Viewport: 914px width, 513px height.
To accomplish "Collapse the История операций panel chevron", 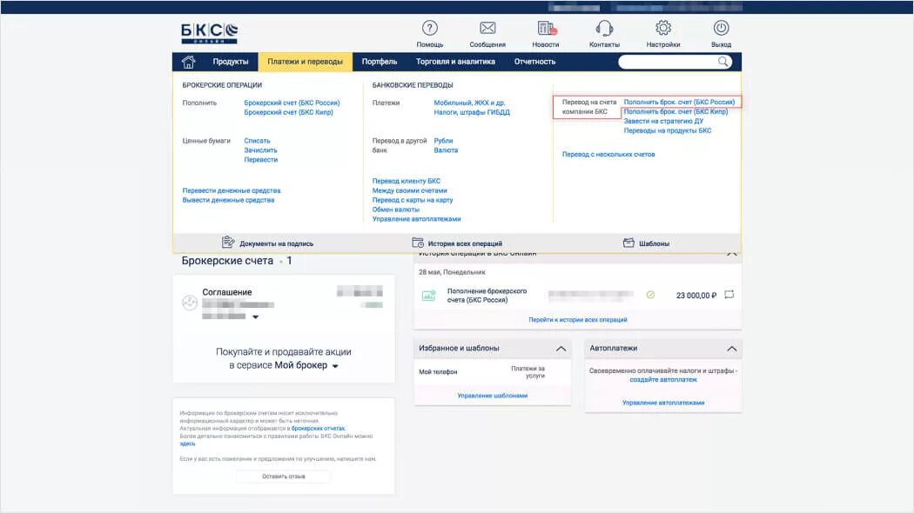I will 731,253.
